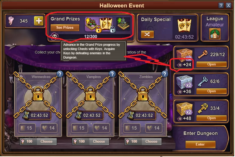
Task: Click the Vampires card question mark icon
Action: tap(112, 74)
